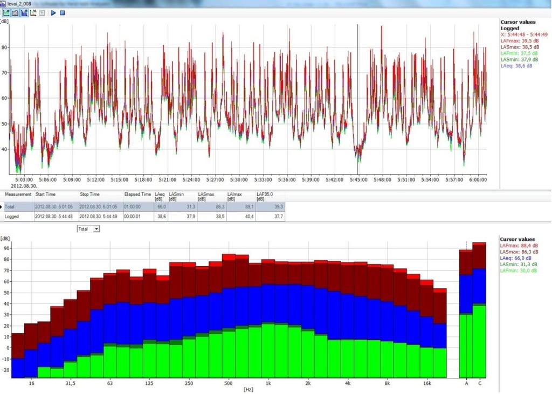Click the Logged LAF95.0 value 37,7
Screen dimensions: 552x394
click(270, 217)
